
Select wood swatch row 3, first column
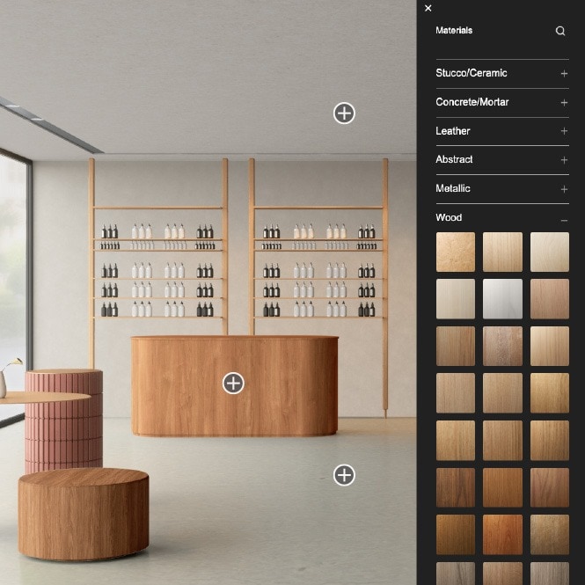point(456,346)
